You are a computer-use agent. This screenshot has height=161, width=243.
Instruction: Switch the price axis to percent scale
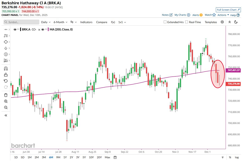[x=230, y=157]
